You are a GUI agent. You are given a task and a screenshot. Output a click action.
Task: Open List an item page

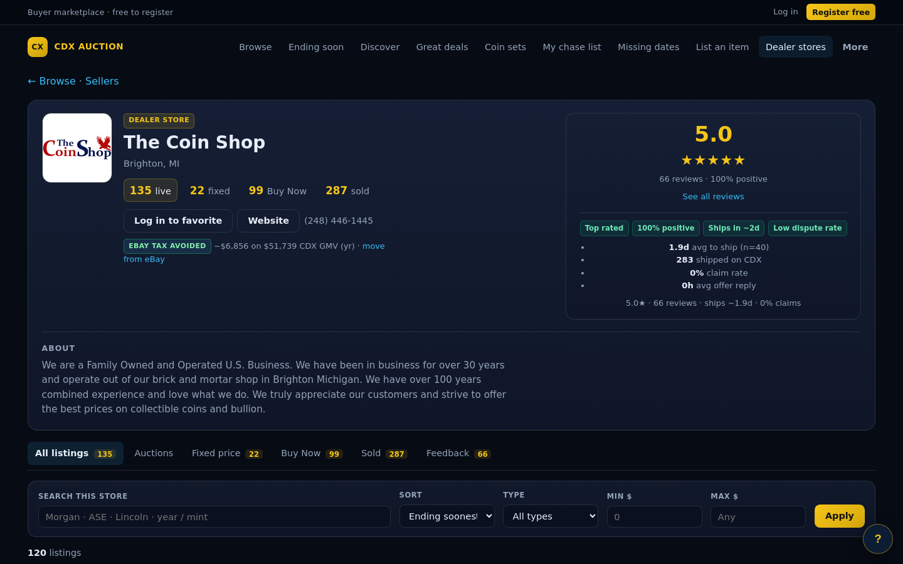click(x=722, y=47)
